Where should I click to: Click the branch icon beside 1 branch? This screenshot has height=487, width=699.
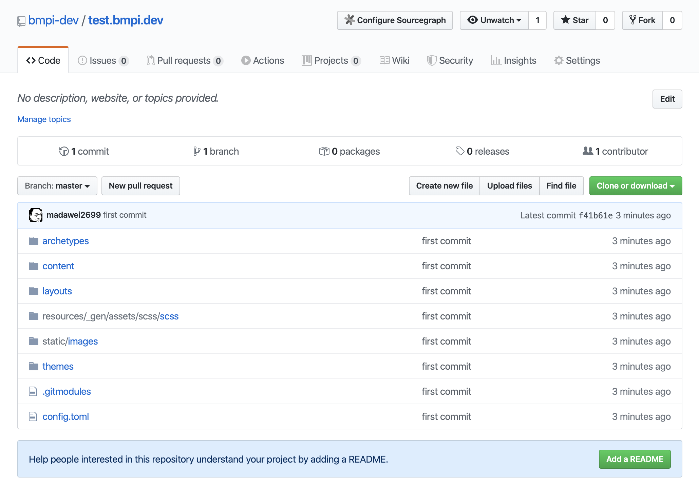point(196,151)
